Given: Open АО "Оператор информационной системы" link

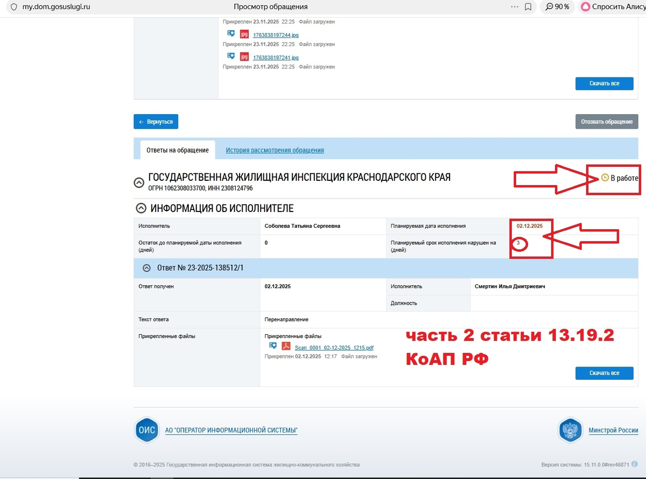Looking at the screenshot, I should [x=231, y=430].
